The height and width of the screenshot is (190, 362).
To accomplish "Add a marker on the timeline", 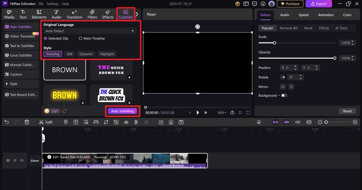I will coord(66,122).
